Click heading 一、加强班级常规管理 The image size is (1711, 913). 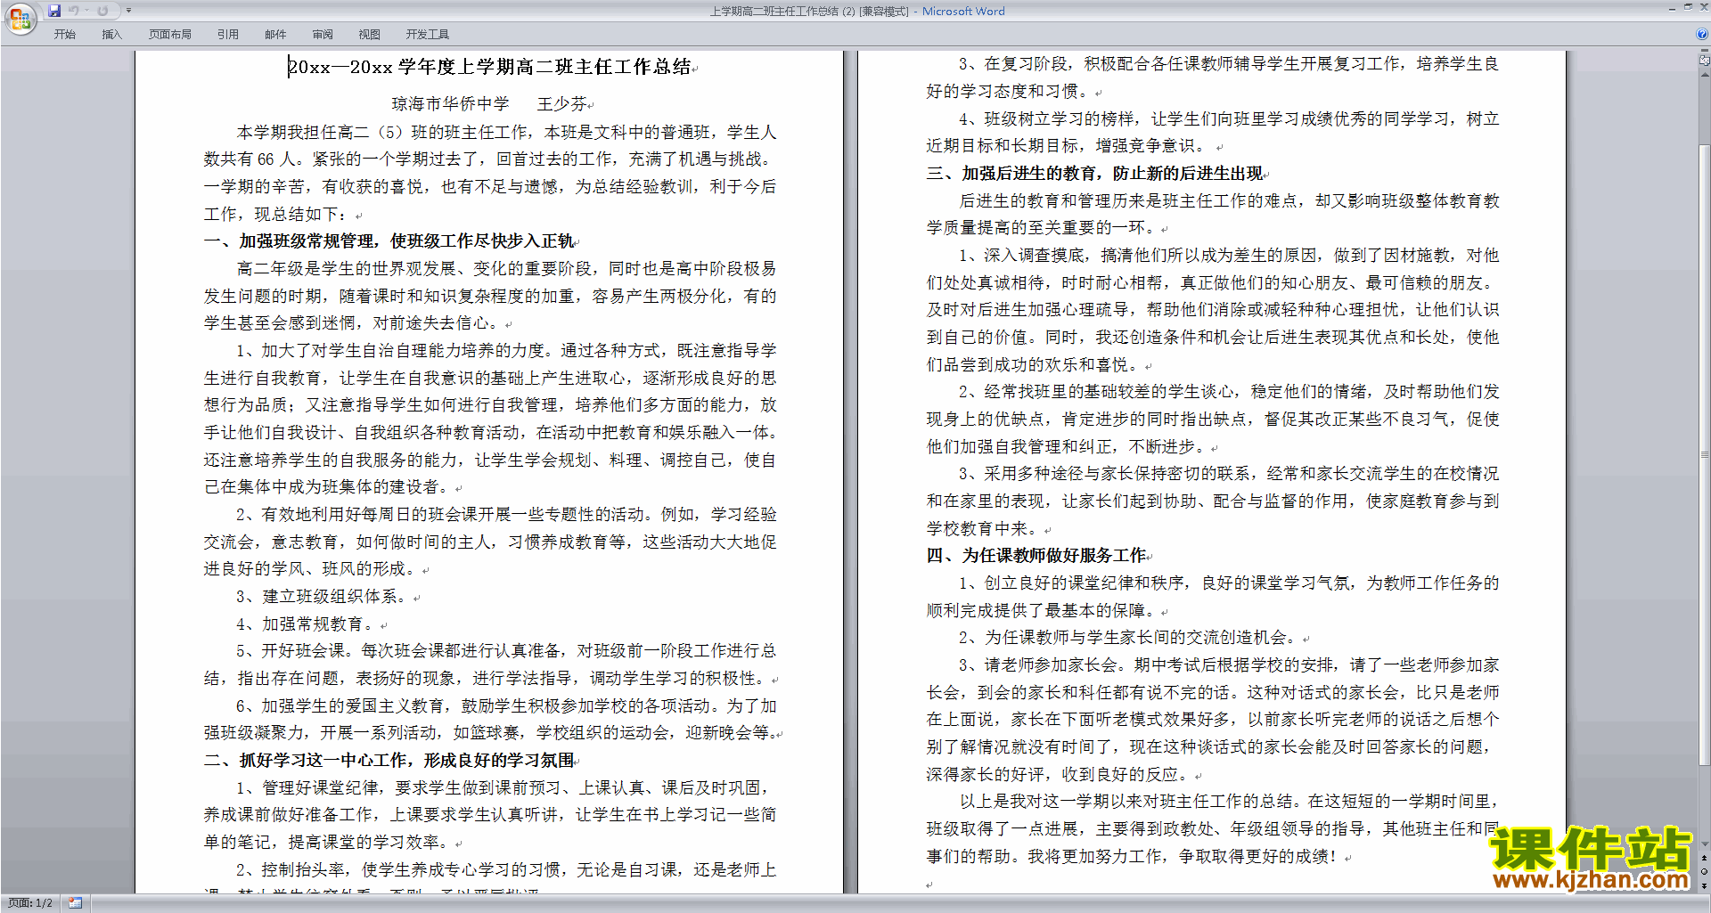tap(391, 241)
